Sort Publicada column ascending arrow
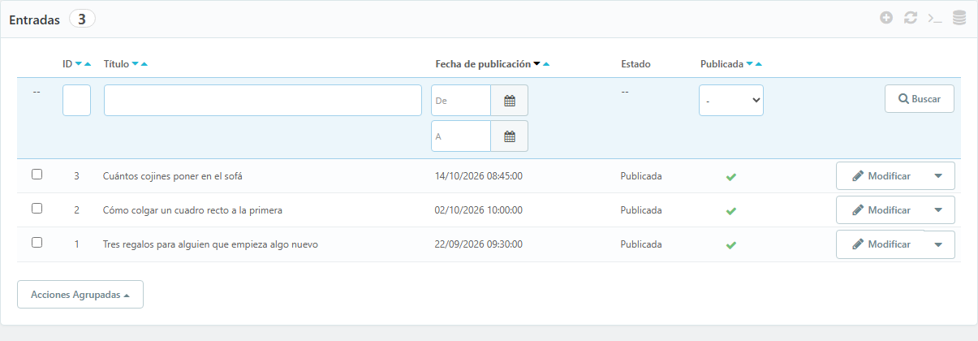The image size is (978, 341). (759, 64)
